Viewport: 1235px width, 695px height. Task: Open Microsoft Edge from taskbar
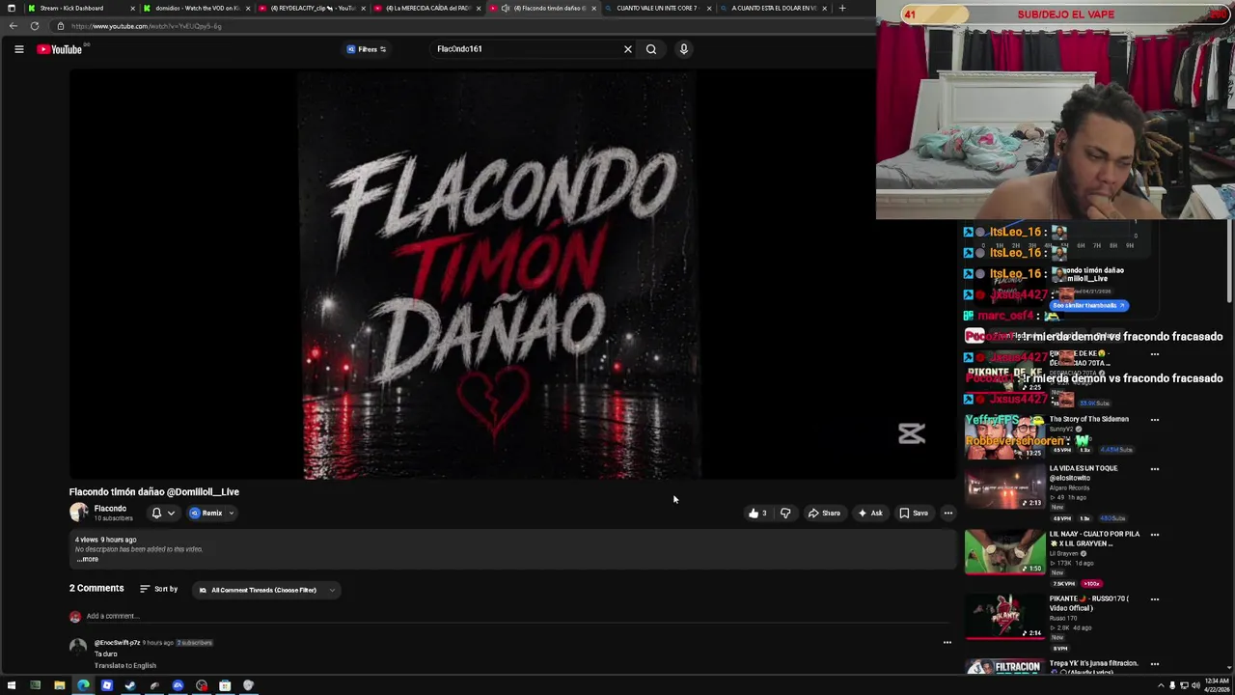pyautogui.click(x=83, y=685)
